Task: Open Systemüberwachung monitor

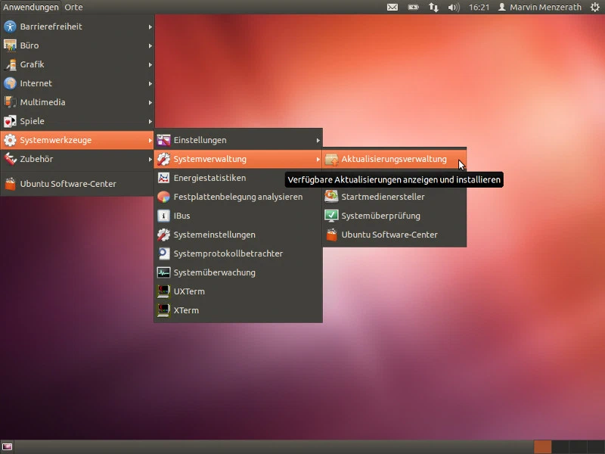Action: pos(238,272)
